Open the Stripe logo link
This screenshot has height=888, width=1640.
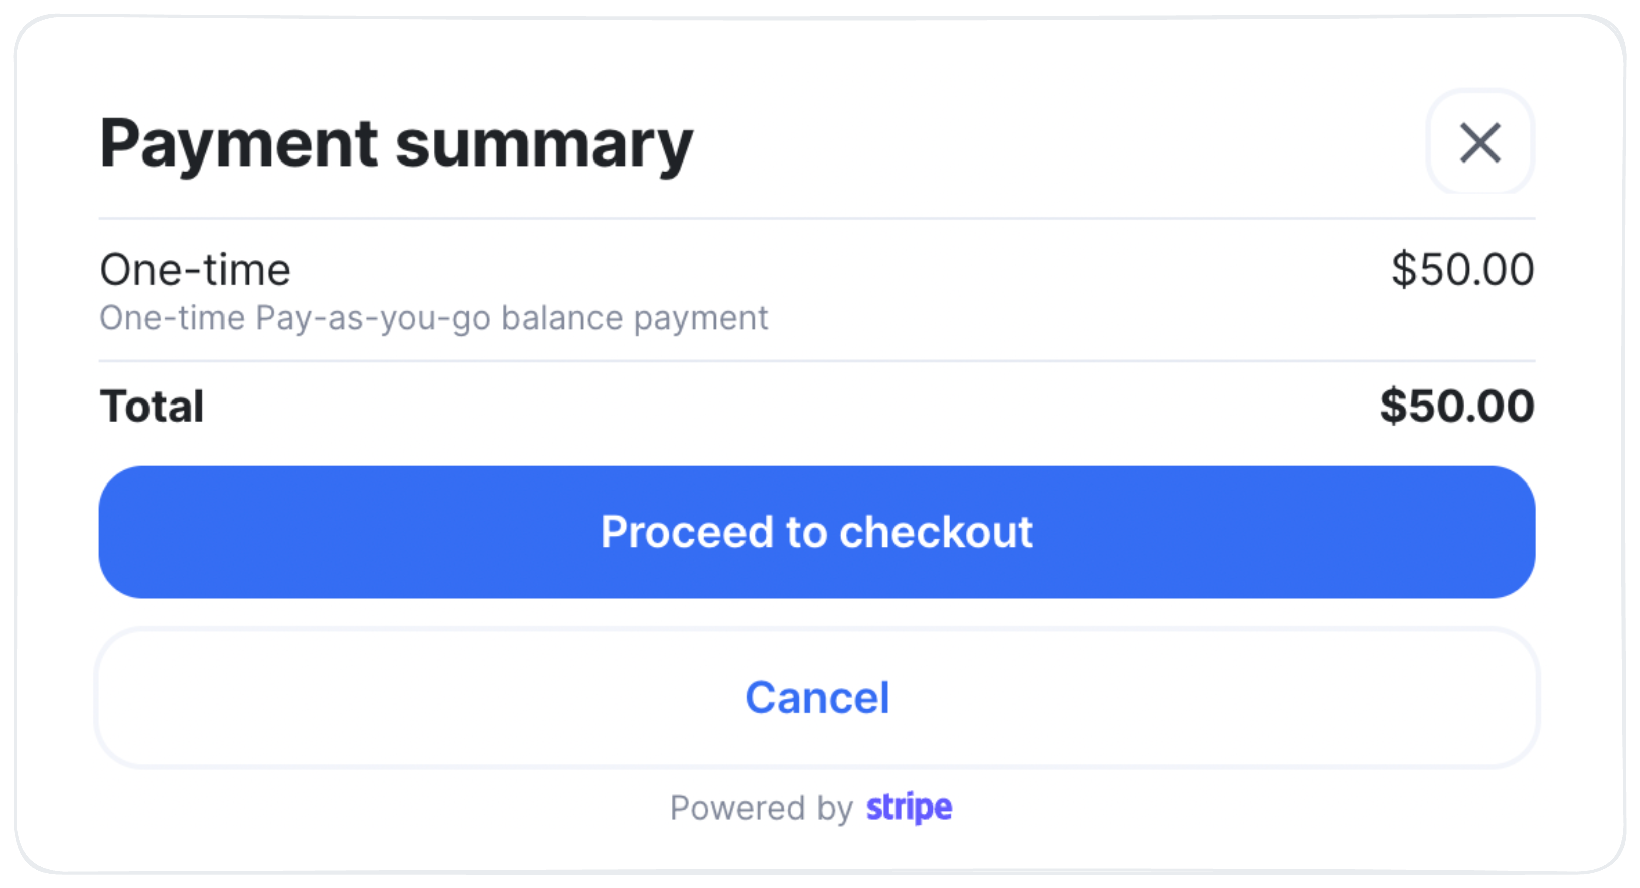[x=909, y=808]
